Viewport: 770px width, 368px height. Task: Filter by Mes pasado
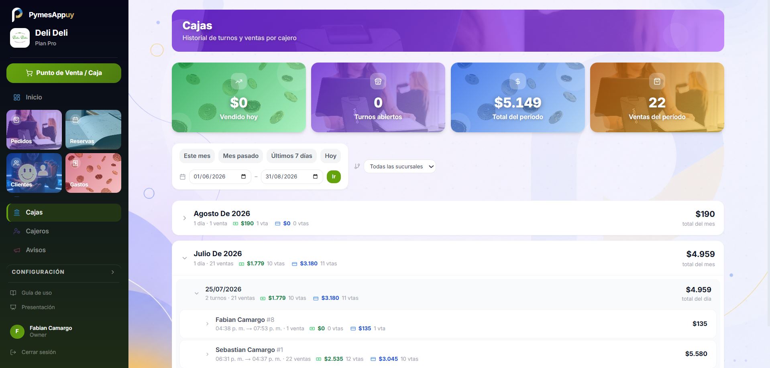(241, 156)
